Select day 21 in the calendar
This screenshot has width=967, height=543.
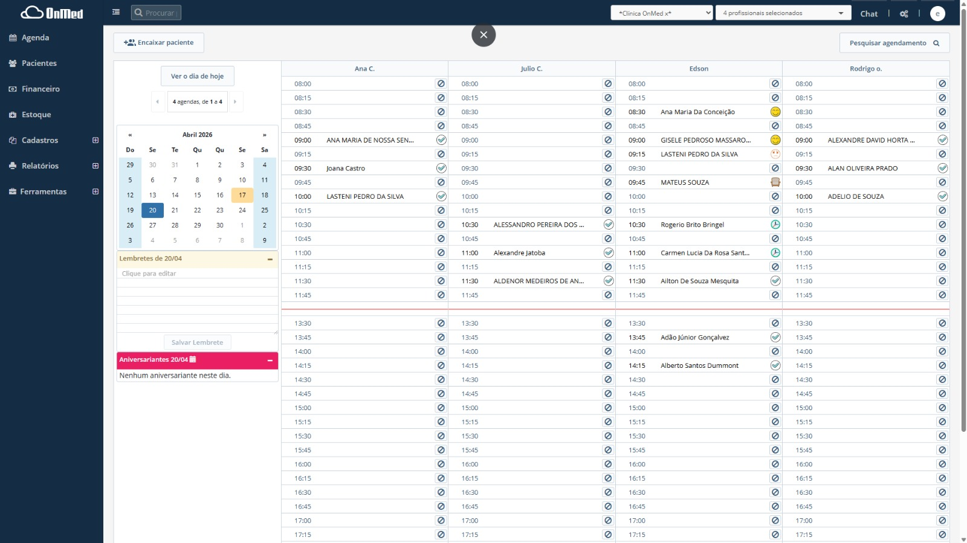[x=175, y=210]
